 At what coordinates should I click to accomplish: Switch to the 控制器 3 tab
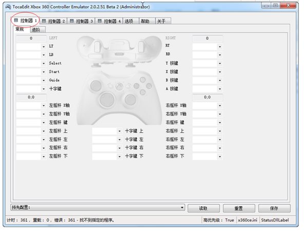[x=81, y=21]
